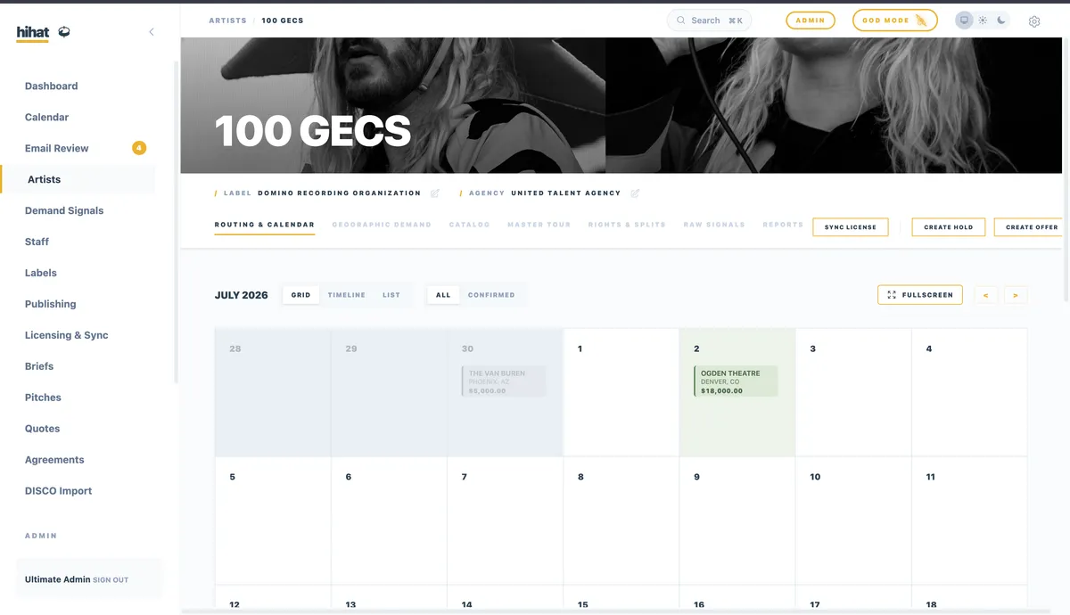Image resolution: width=1070 pixels, height=615 pixels.
Task: Open calendar in FULLSCREEN
Action: point(920,295)
